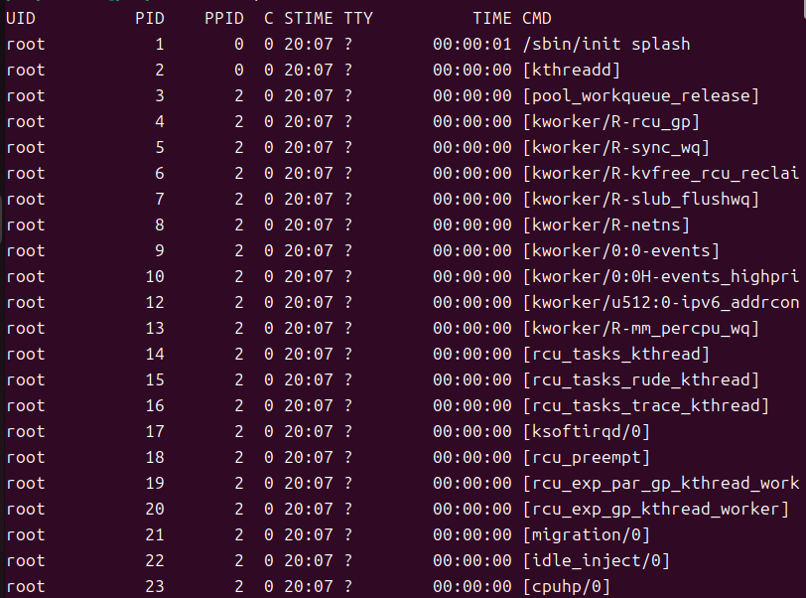Click the PID column header

[x=149, y=18]
